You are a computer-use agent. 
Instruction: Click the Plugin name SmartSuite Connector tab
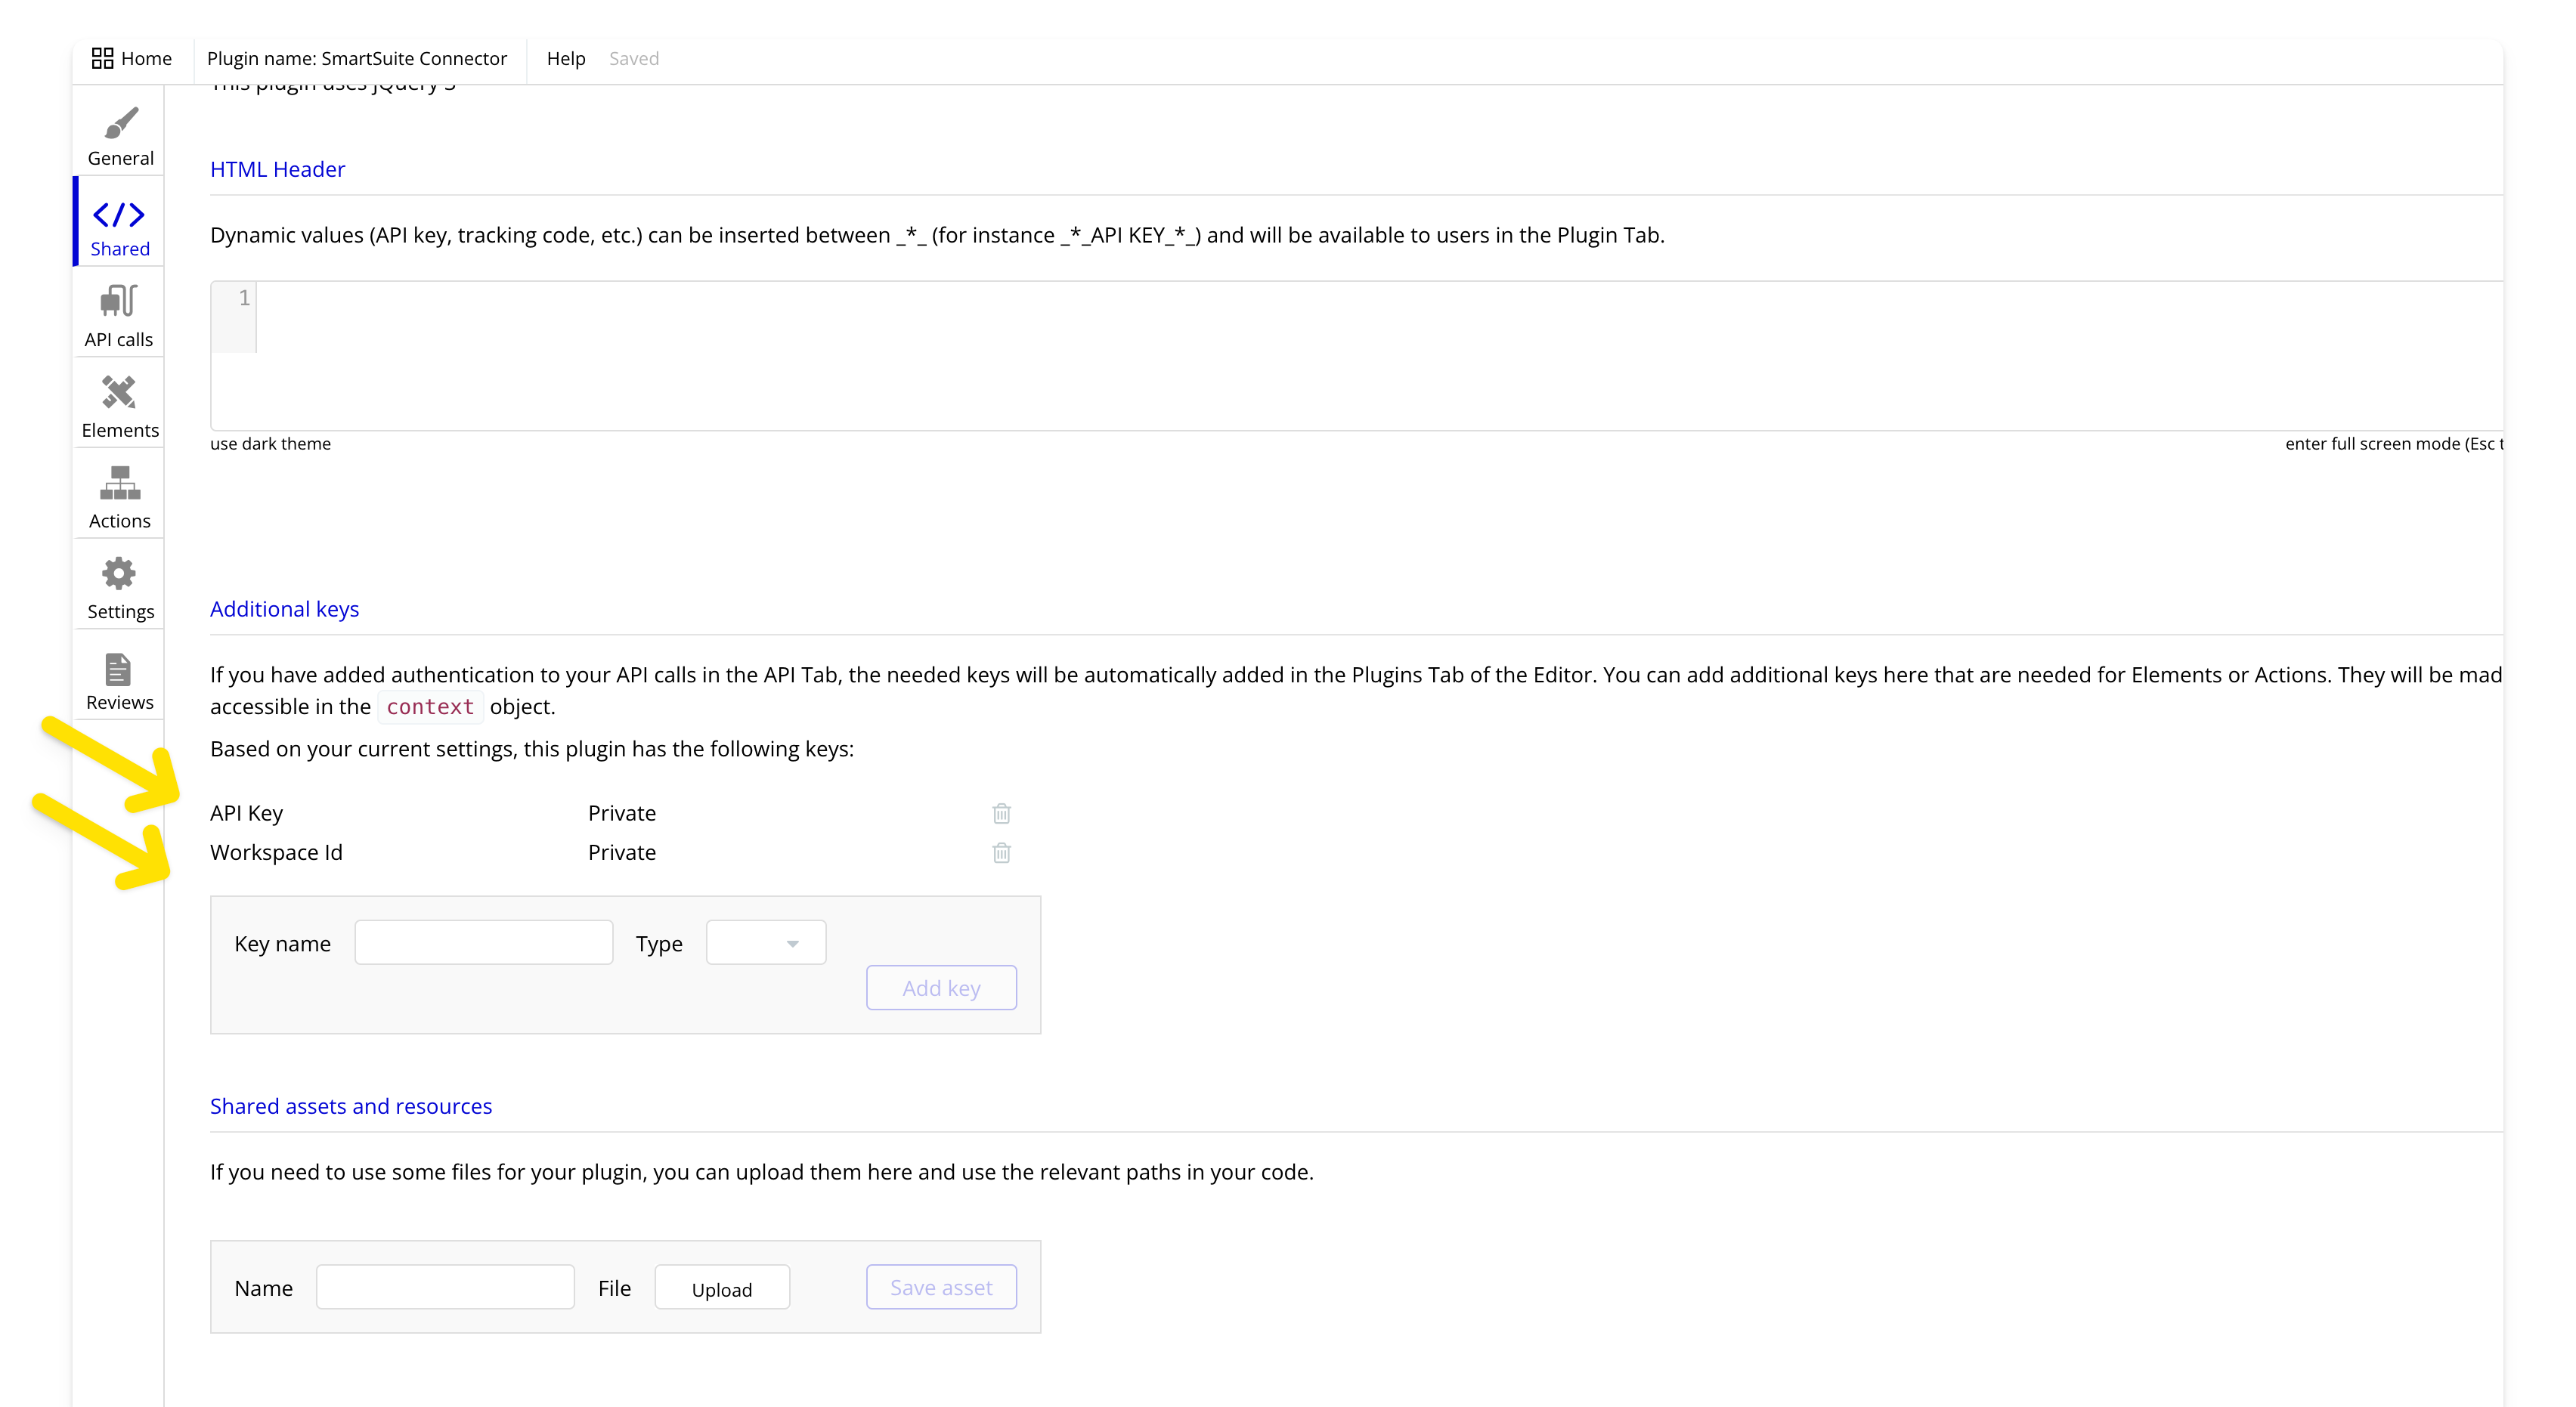pyautogui.click(x=357, y=58)
